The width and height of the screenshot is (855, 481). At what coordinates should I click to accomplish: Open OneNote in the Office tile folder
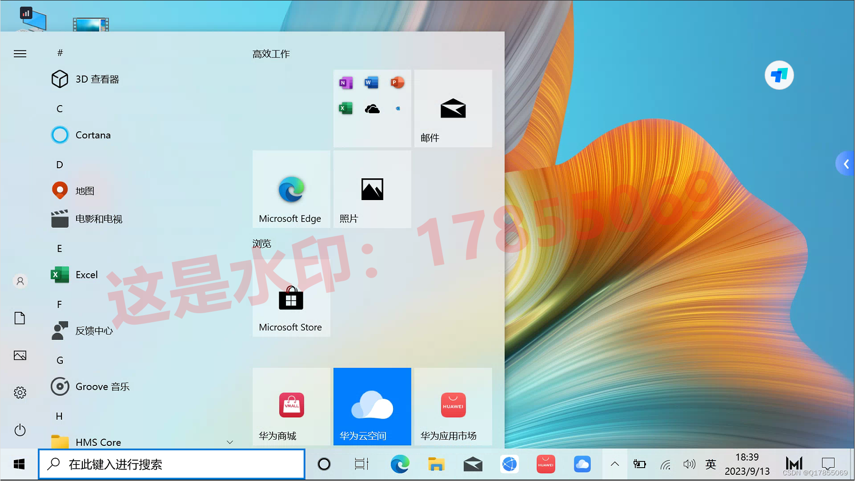pos(346,83)
